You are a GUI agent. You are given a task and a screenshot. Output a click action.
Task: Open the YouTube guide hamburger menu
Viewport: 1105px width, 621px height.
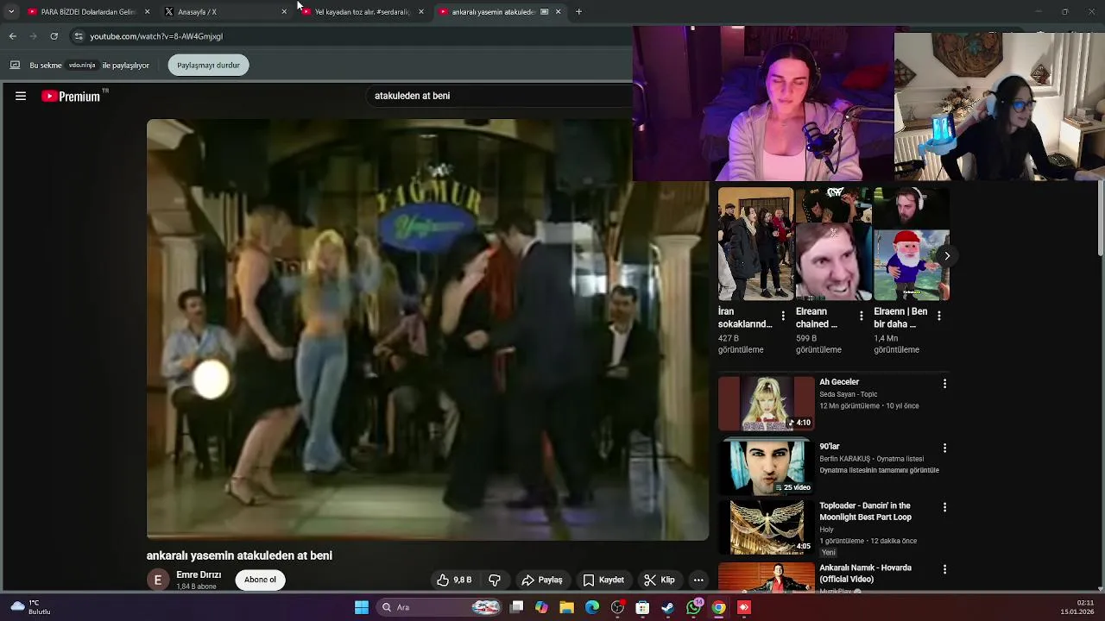[21, 96]
